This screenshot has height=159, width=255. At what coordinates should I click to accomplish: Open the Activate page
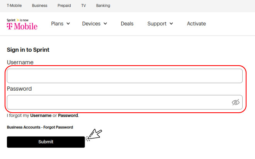[196, 24]
